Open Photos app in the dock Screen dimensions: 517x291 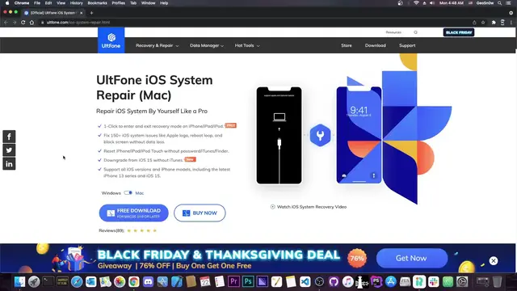click(x=120, y=282)
